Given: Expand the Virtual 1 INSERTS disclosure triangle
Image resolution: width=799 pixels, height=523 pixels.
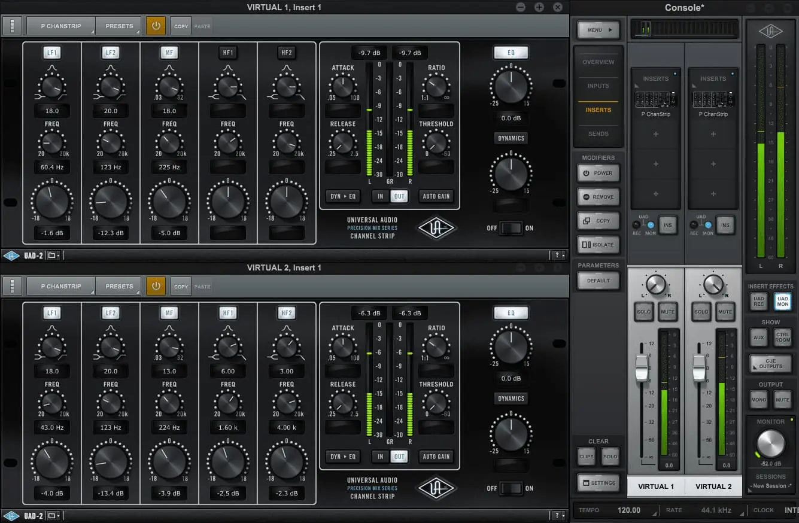Looking at the screenshot, I should coord(637,87).
